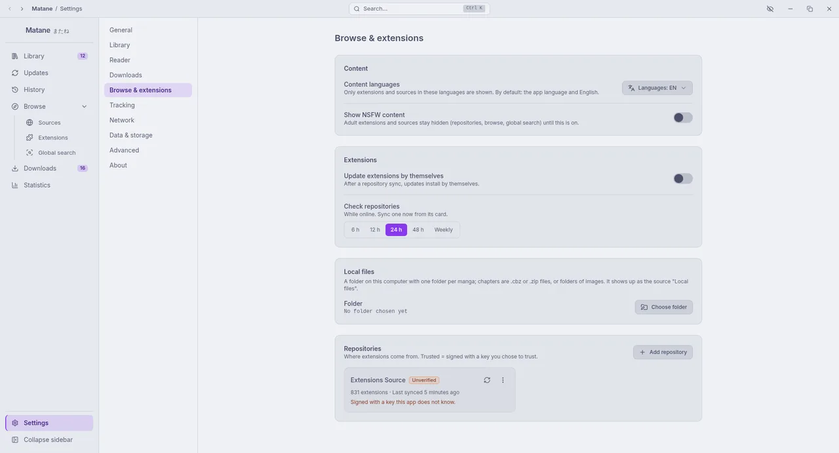Click the Downloads count badge 16
This screenshot has width=839, height=453.
click(x=83, y=168)
